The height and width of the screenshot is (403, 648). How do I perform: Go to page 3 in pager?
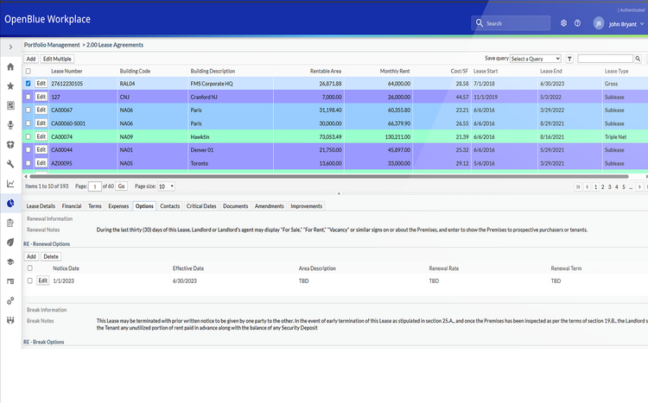coord(610,187)
